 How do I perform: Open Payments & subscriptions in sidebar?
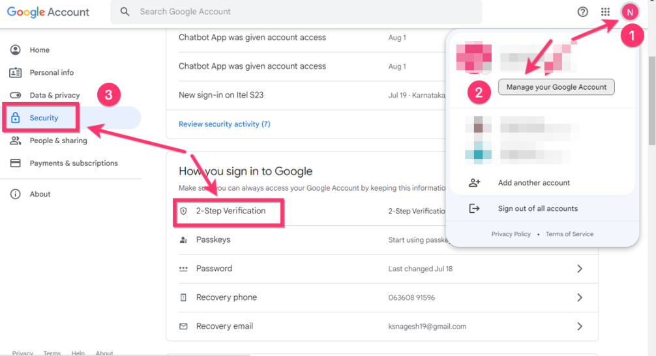(x=73, y=163)
